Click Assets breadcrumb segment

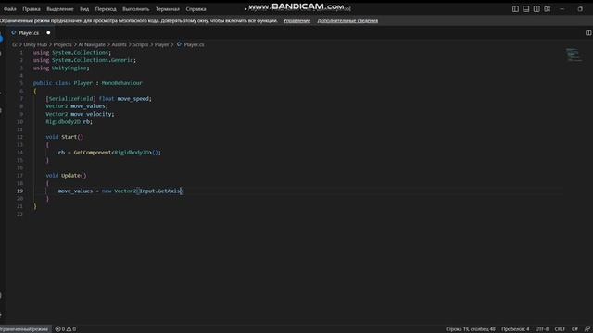120,44
